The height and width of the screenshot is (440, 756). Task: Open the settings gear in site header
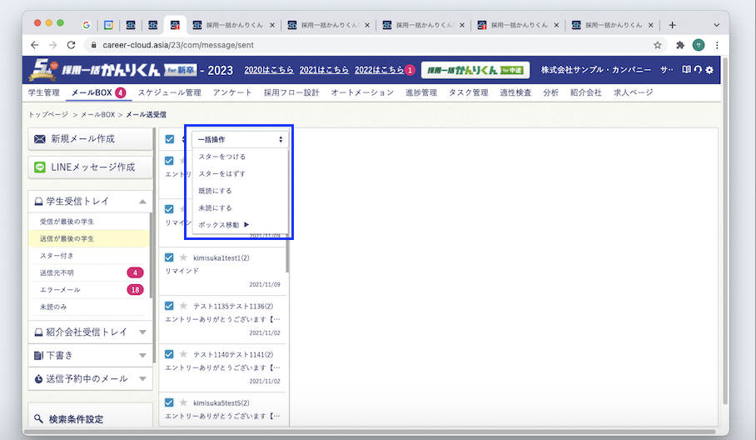tap(709, 70)
